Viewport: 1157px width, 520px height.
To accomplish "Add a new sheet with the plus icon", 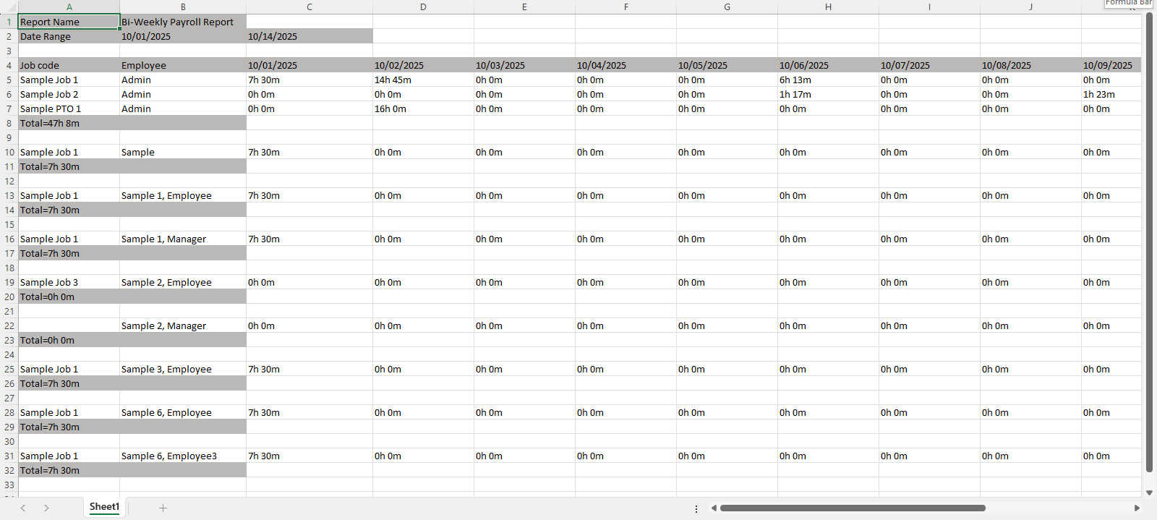I will 163,508.
